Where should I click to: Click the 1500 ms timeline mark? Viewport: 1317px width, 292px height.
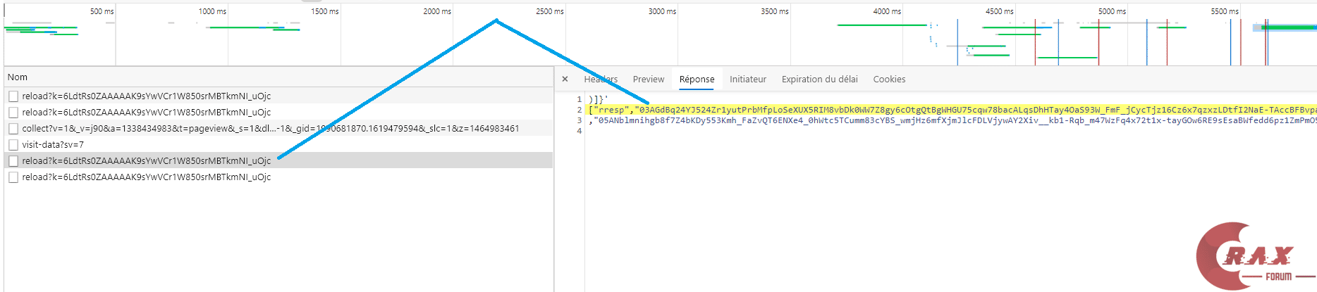click(x=325, y=11)
